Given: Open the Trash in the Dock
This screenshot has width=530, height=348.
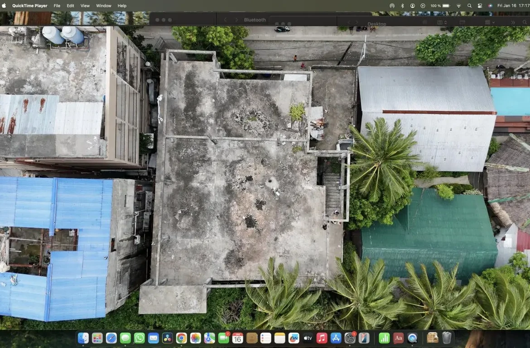Looking at the screenshot, I should (447, 338).
